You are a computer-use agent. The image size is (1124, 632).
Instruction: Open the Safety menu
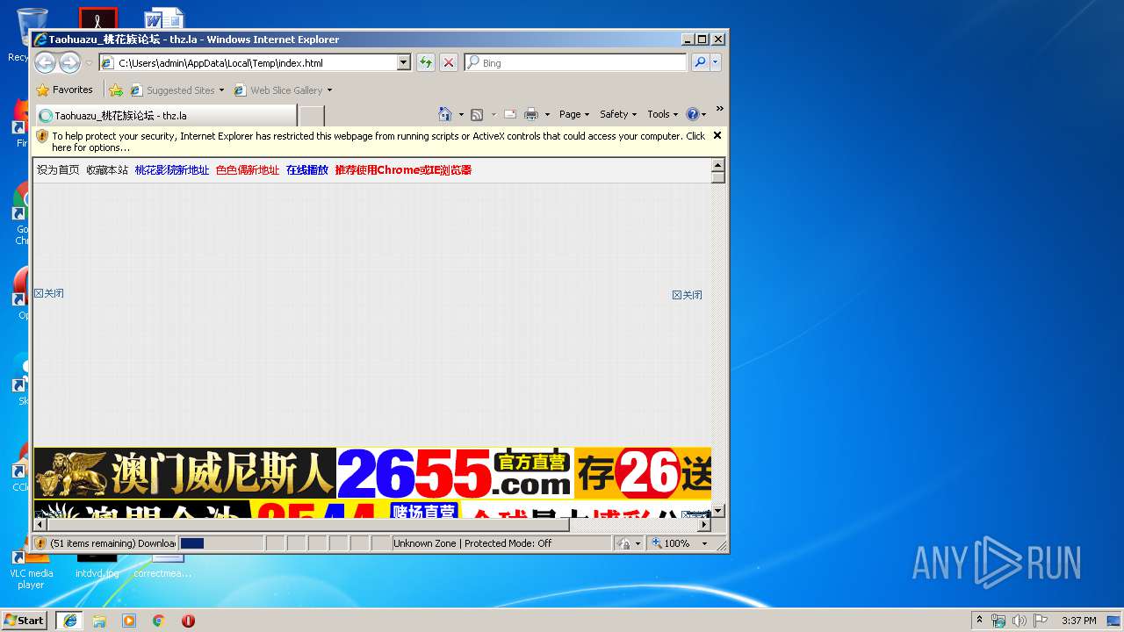point(618,114)
